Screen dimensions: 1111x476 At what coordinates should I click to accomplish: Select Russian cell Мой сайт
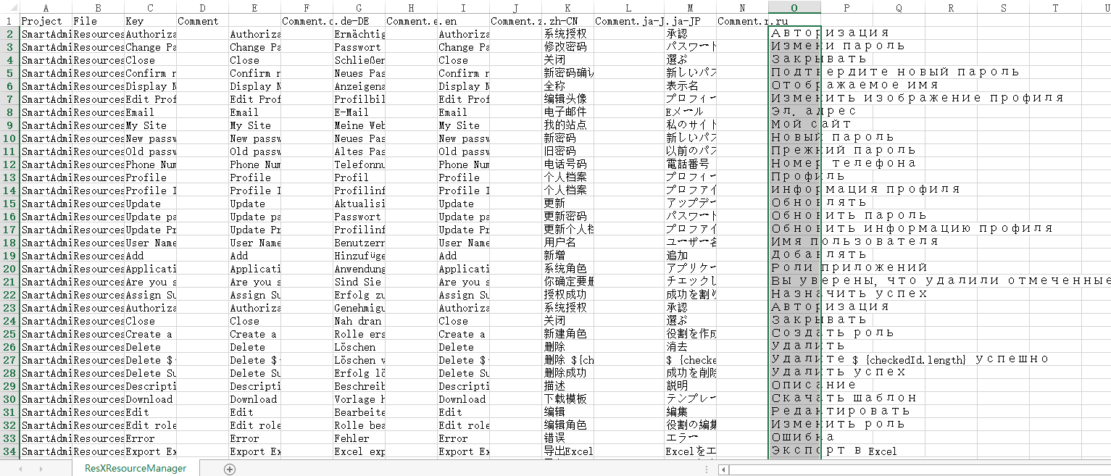(794, 125)
